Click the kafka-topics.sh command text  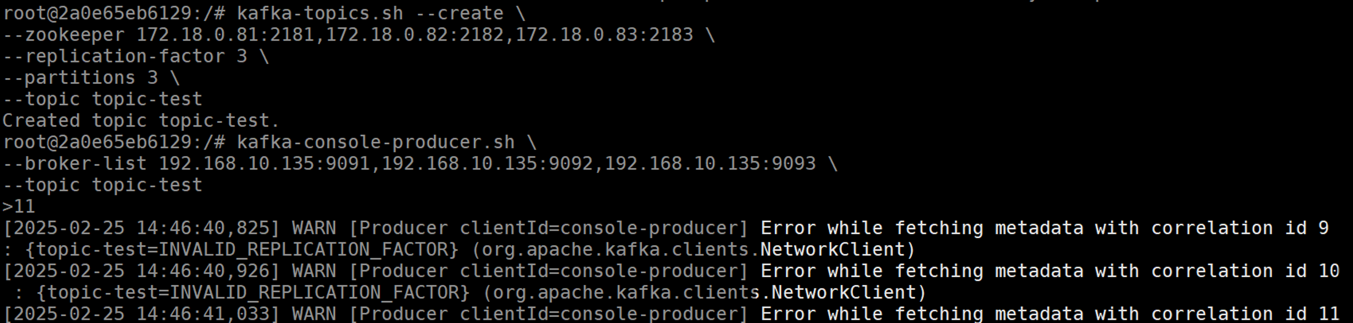point(320,13)
